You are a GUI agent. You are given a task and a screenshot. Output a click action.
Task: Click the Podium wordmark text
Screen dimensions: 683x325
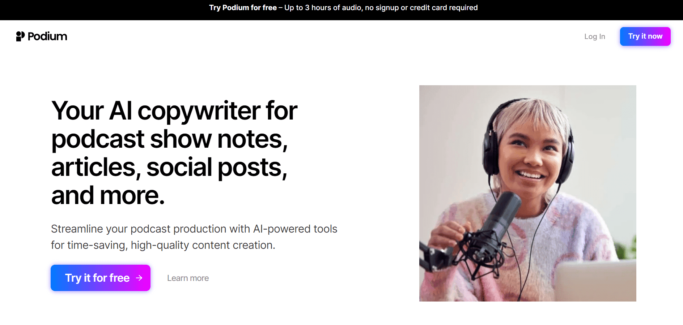pyautogui.click(x=47, y=36)
